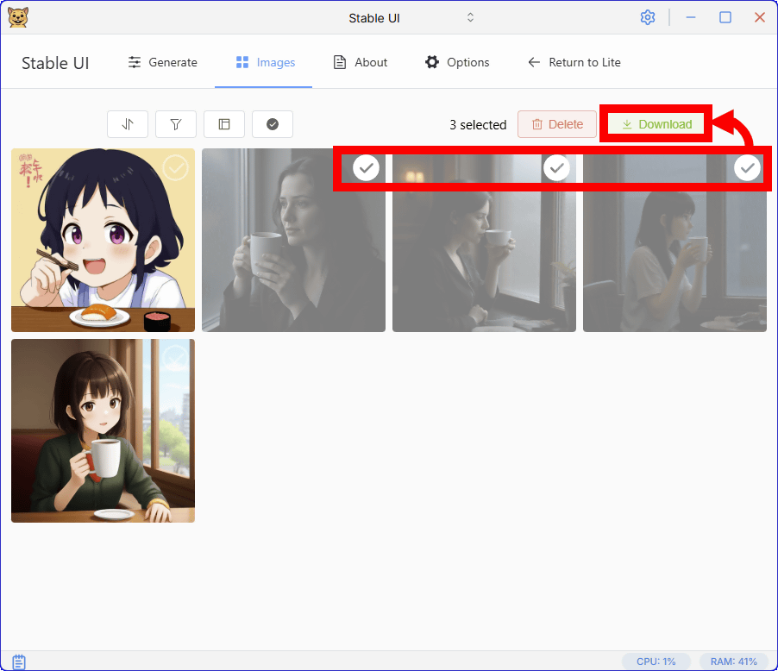Toggle checkmark on rightmost selected image
778x671 pixels.
tap(747, 168)
